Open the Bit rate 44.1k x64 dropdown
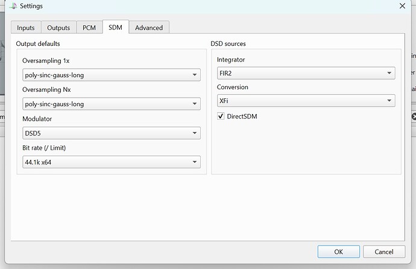Image resolution: width=416 pixels, height=269 pixels. pyautogui.click(x=112, y=162)
